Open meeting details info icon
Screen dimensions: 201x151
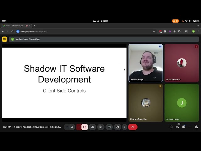click(171, 127)
